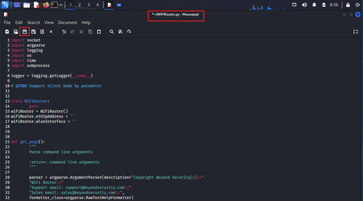Viewport: 363px width, 201px height.
Task: Click the Find and Replace icon
Action: (120, 32)
